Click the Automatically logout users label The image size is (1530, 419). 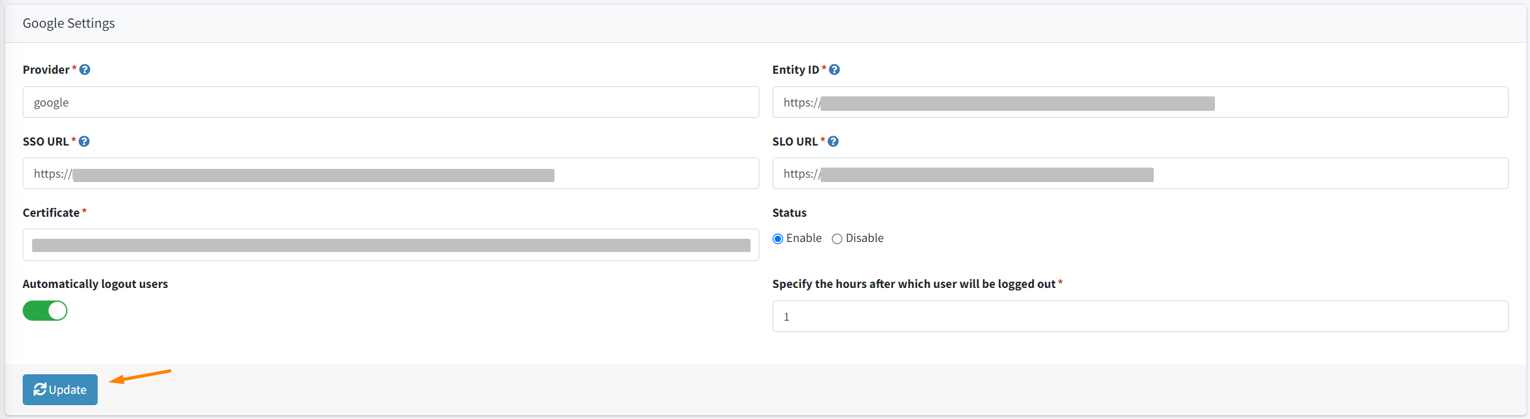coord(95,284)
